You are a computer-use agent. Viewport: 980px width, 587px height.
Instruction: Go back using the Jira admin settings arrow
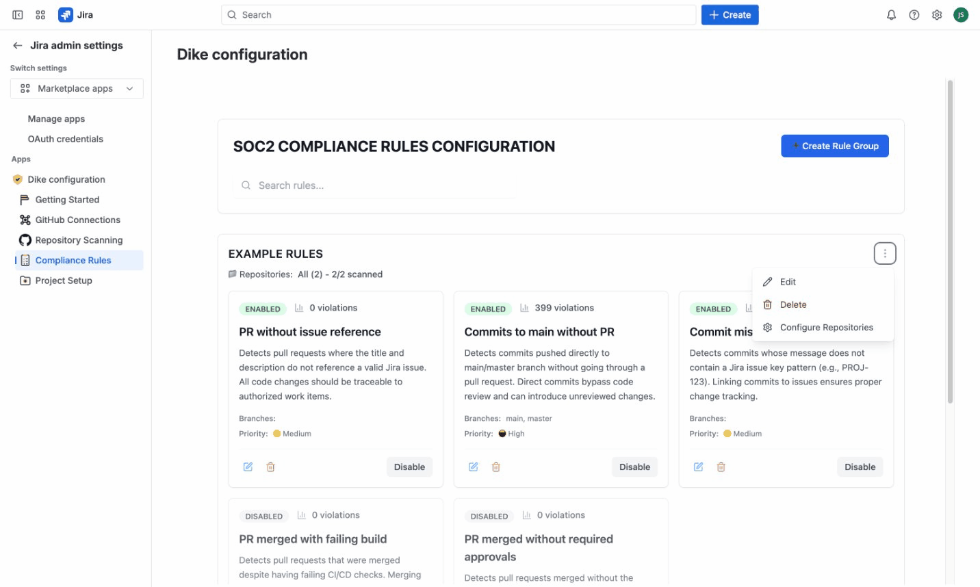pyautogui.click(x=18, y=46)
